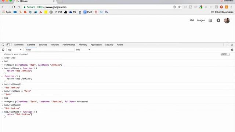Image resolution: width=235 pixels, height=132 pixels.
Task: Bookmark this page with the star icon
Action: tap(179, 7)
